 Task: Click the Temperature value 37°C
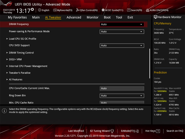tap(171, 33)
